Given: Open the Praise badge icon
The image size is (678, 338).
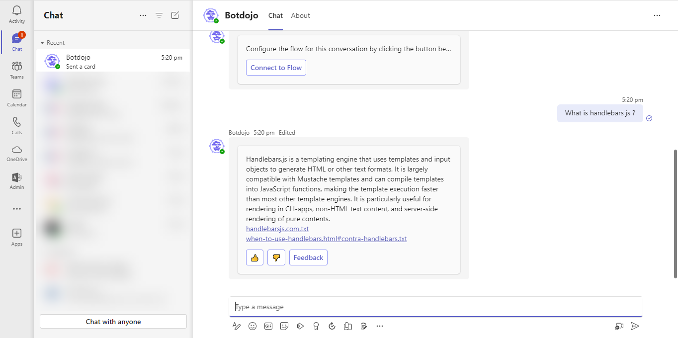Looking at the screenshot, I should tap(316, 326).
